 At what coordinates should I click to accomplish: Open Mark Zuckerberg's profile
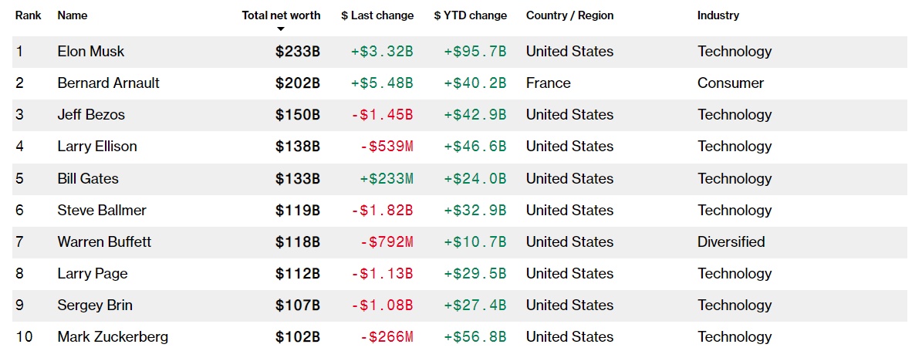coord(113,337)
